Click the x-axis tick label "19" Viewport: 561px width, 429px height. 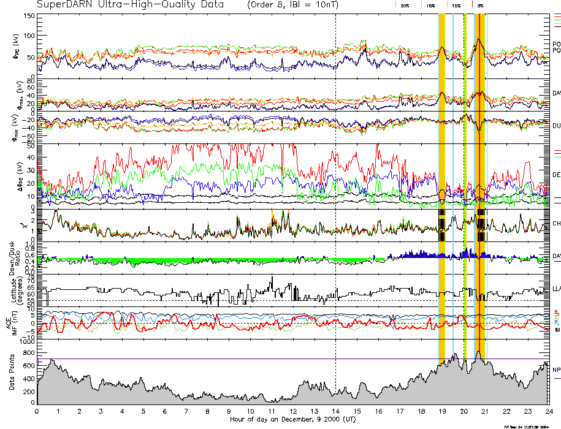(442, 411)
